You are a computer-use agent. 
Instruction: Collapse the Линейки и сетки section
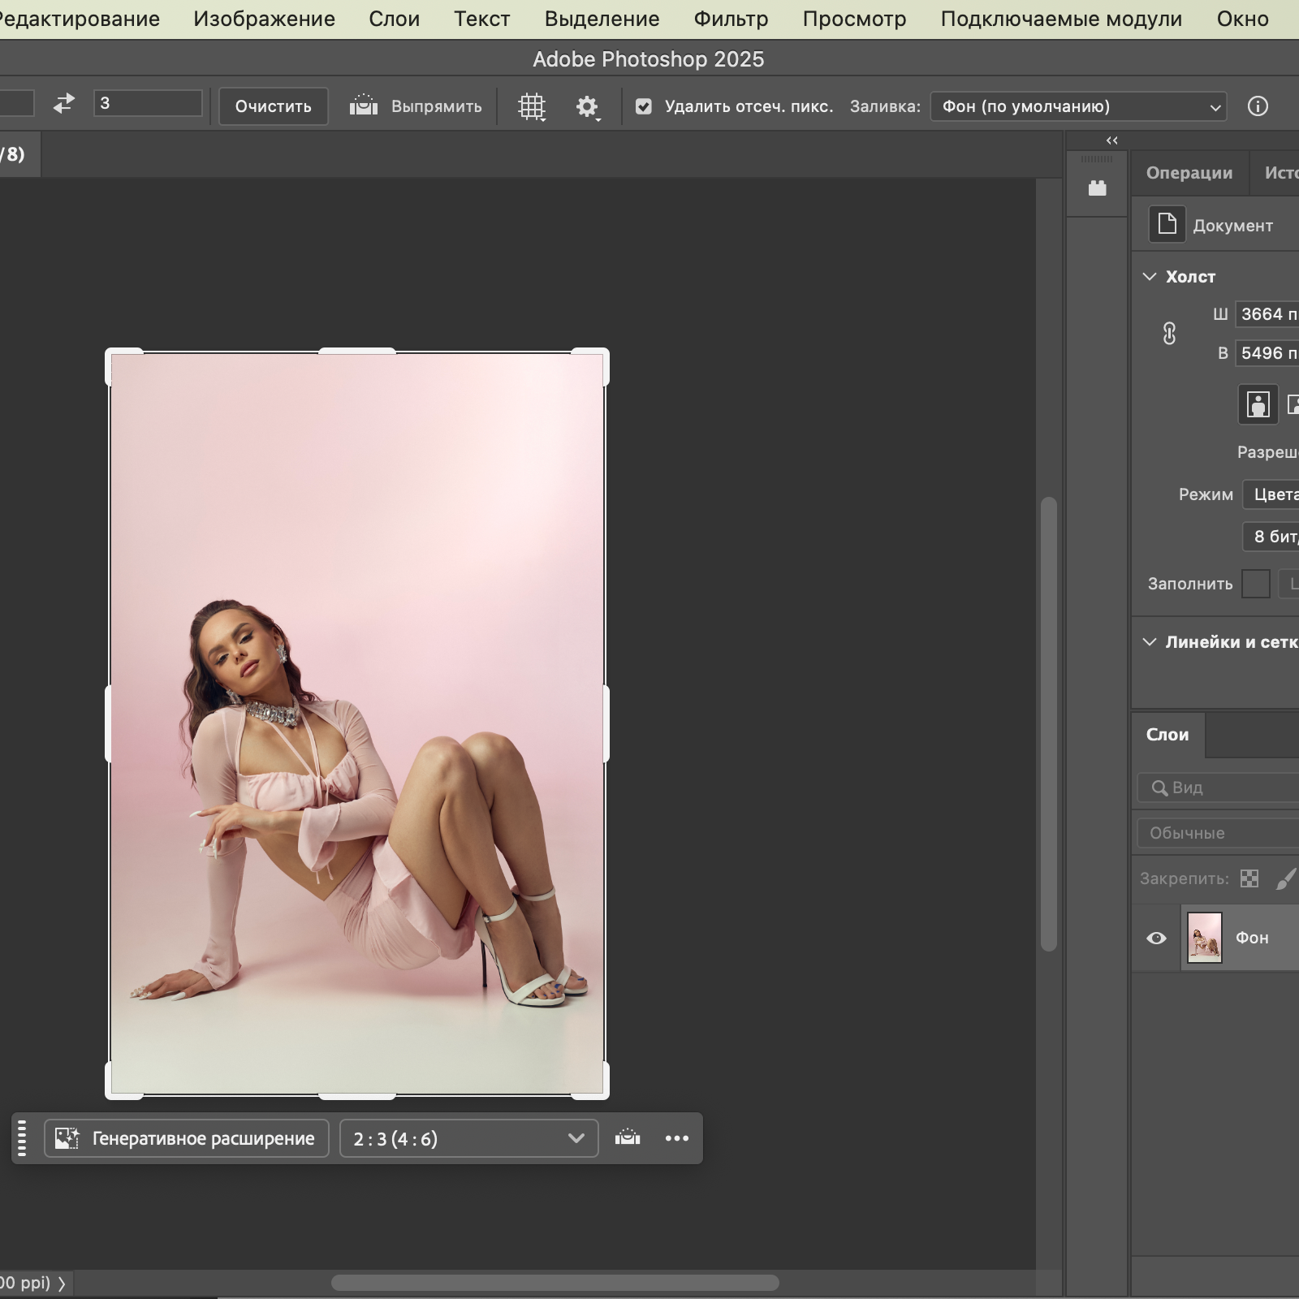[1150, 641]
